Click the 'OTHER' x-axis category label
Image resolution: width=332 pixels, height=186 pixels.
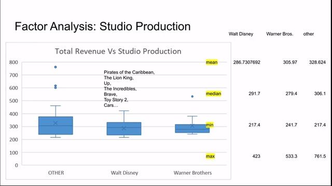56,173
